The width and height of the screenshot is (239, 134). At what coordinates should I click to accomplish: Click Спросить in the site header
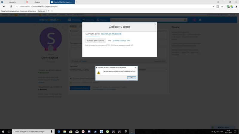pyautogui.click(x=88, y=20)
